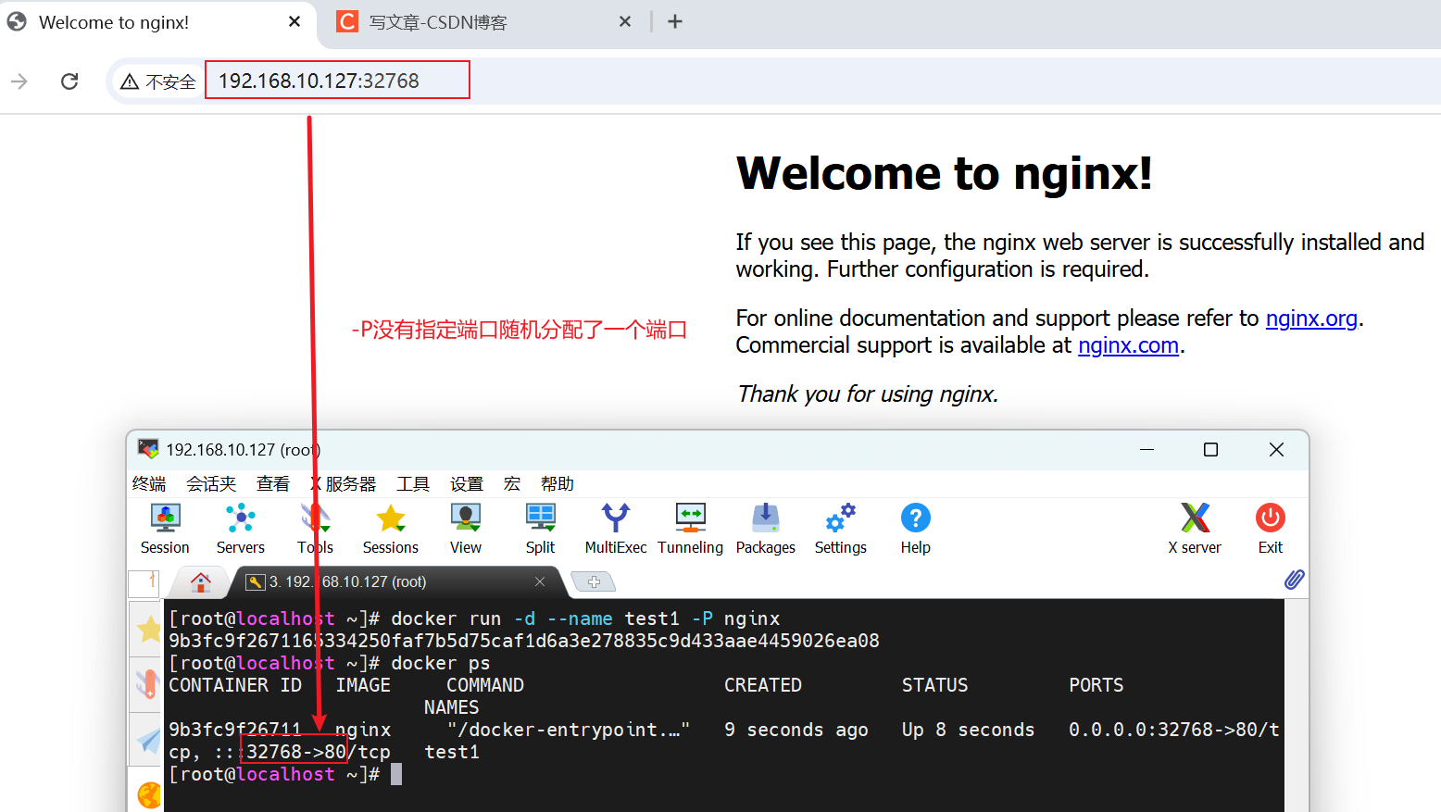The height and width of the screenshot is (812, 1441).
Task: Open the Help question mark icon
Action: (916, 529)
